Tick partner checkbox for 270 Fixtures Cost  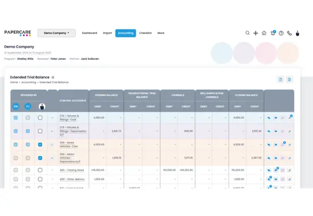coord(40,118)
